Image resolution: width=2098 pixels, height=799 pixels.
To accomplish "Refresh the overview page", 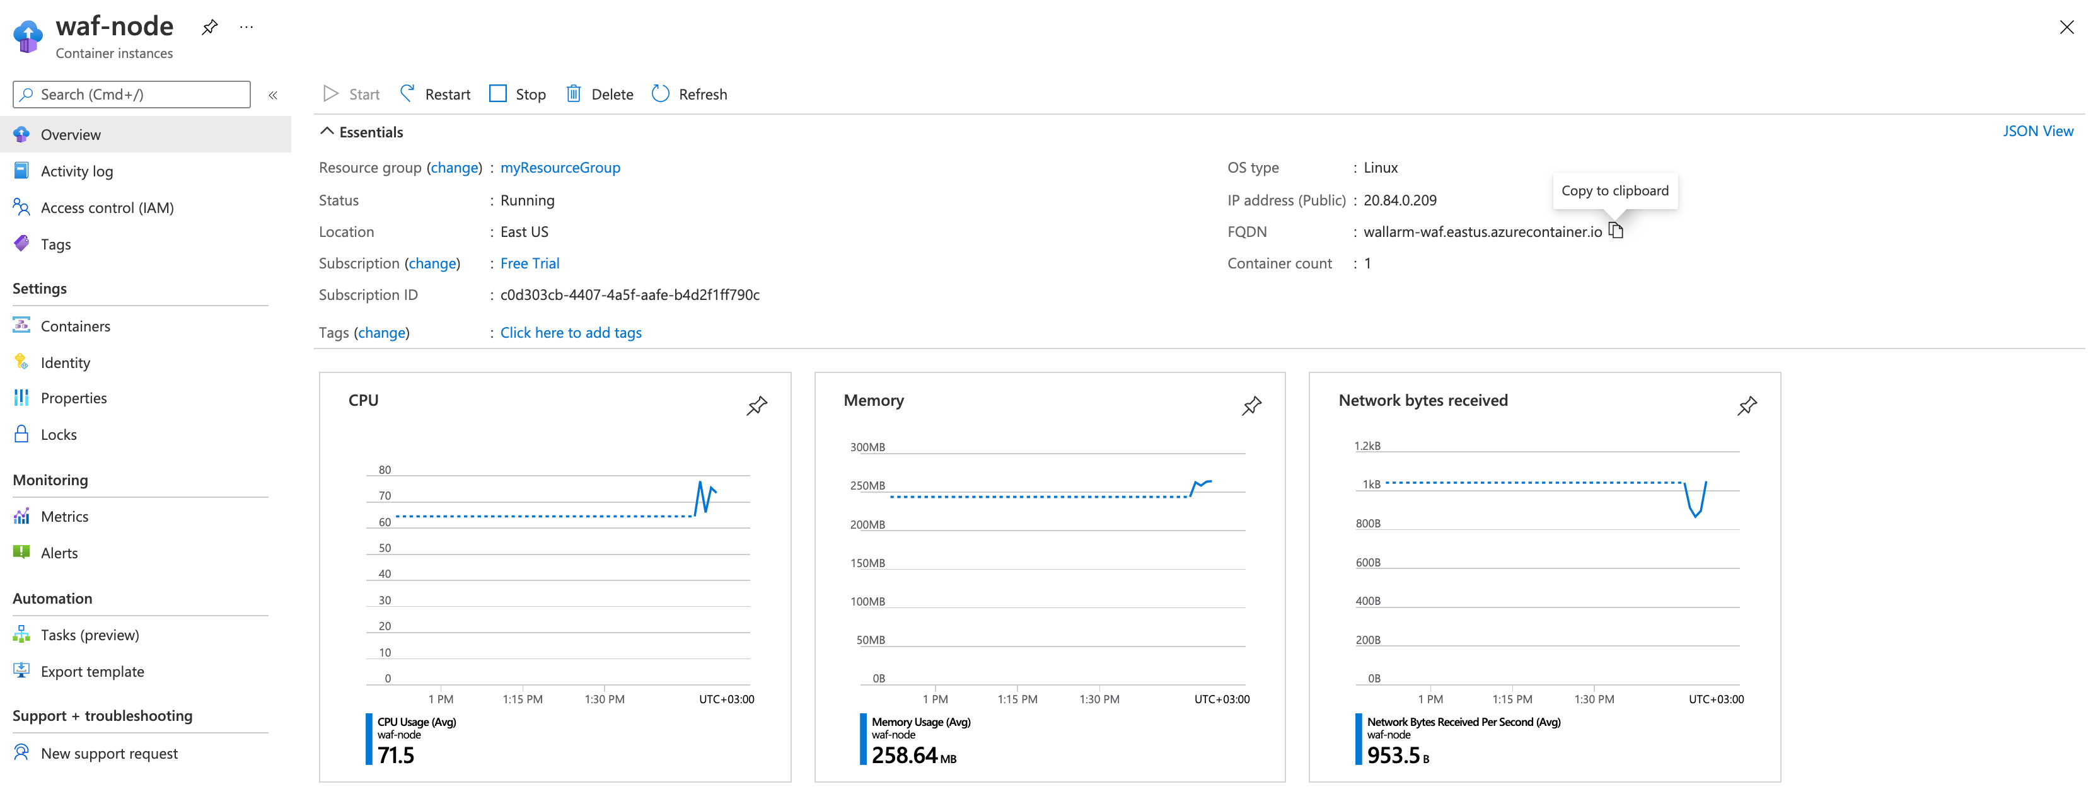I will click(689, 94).
